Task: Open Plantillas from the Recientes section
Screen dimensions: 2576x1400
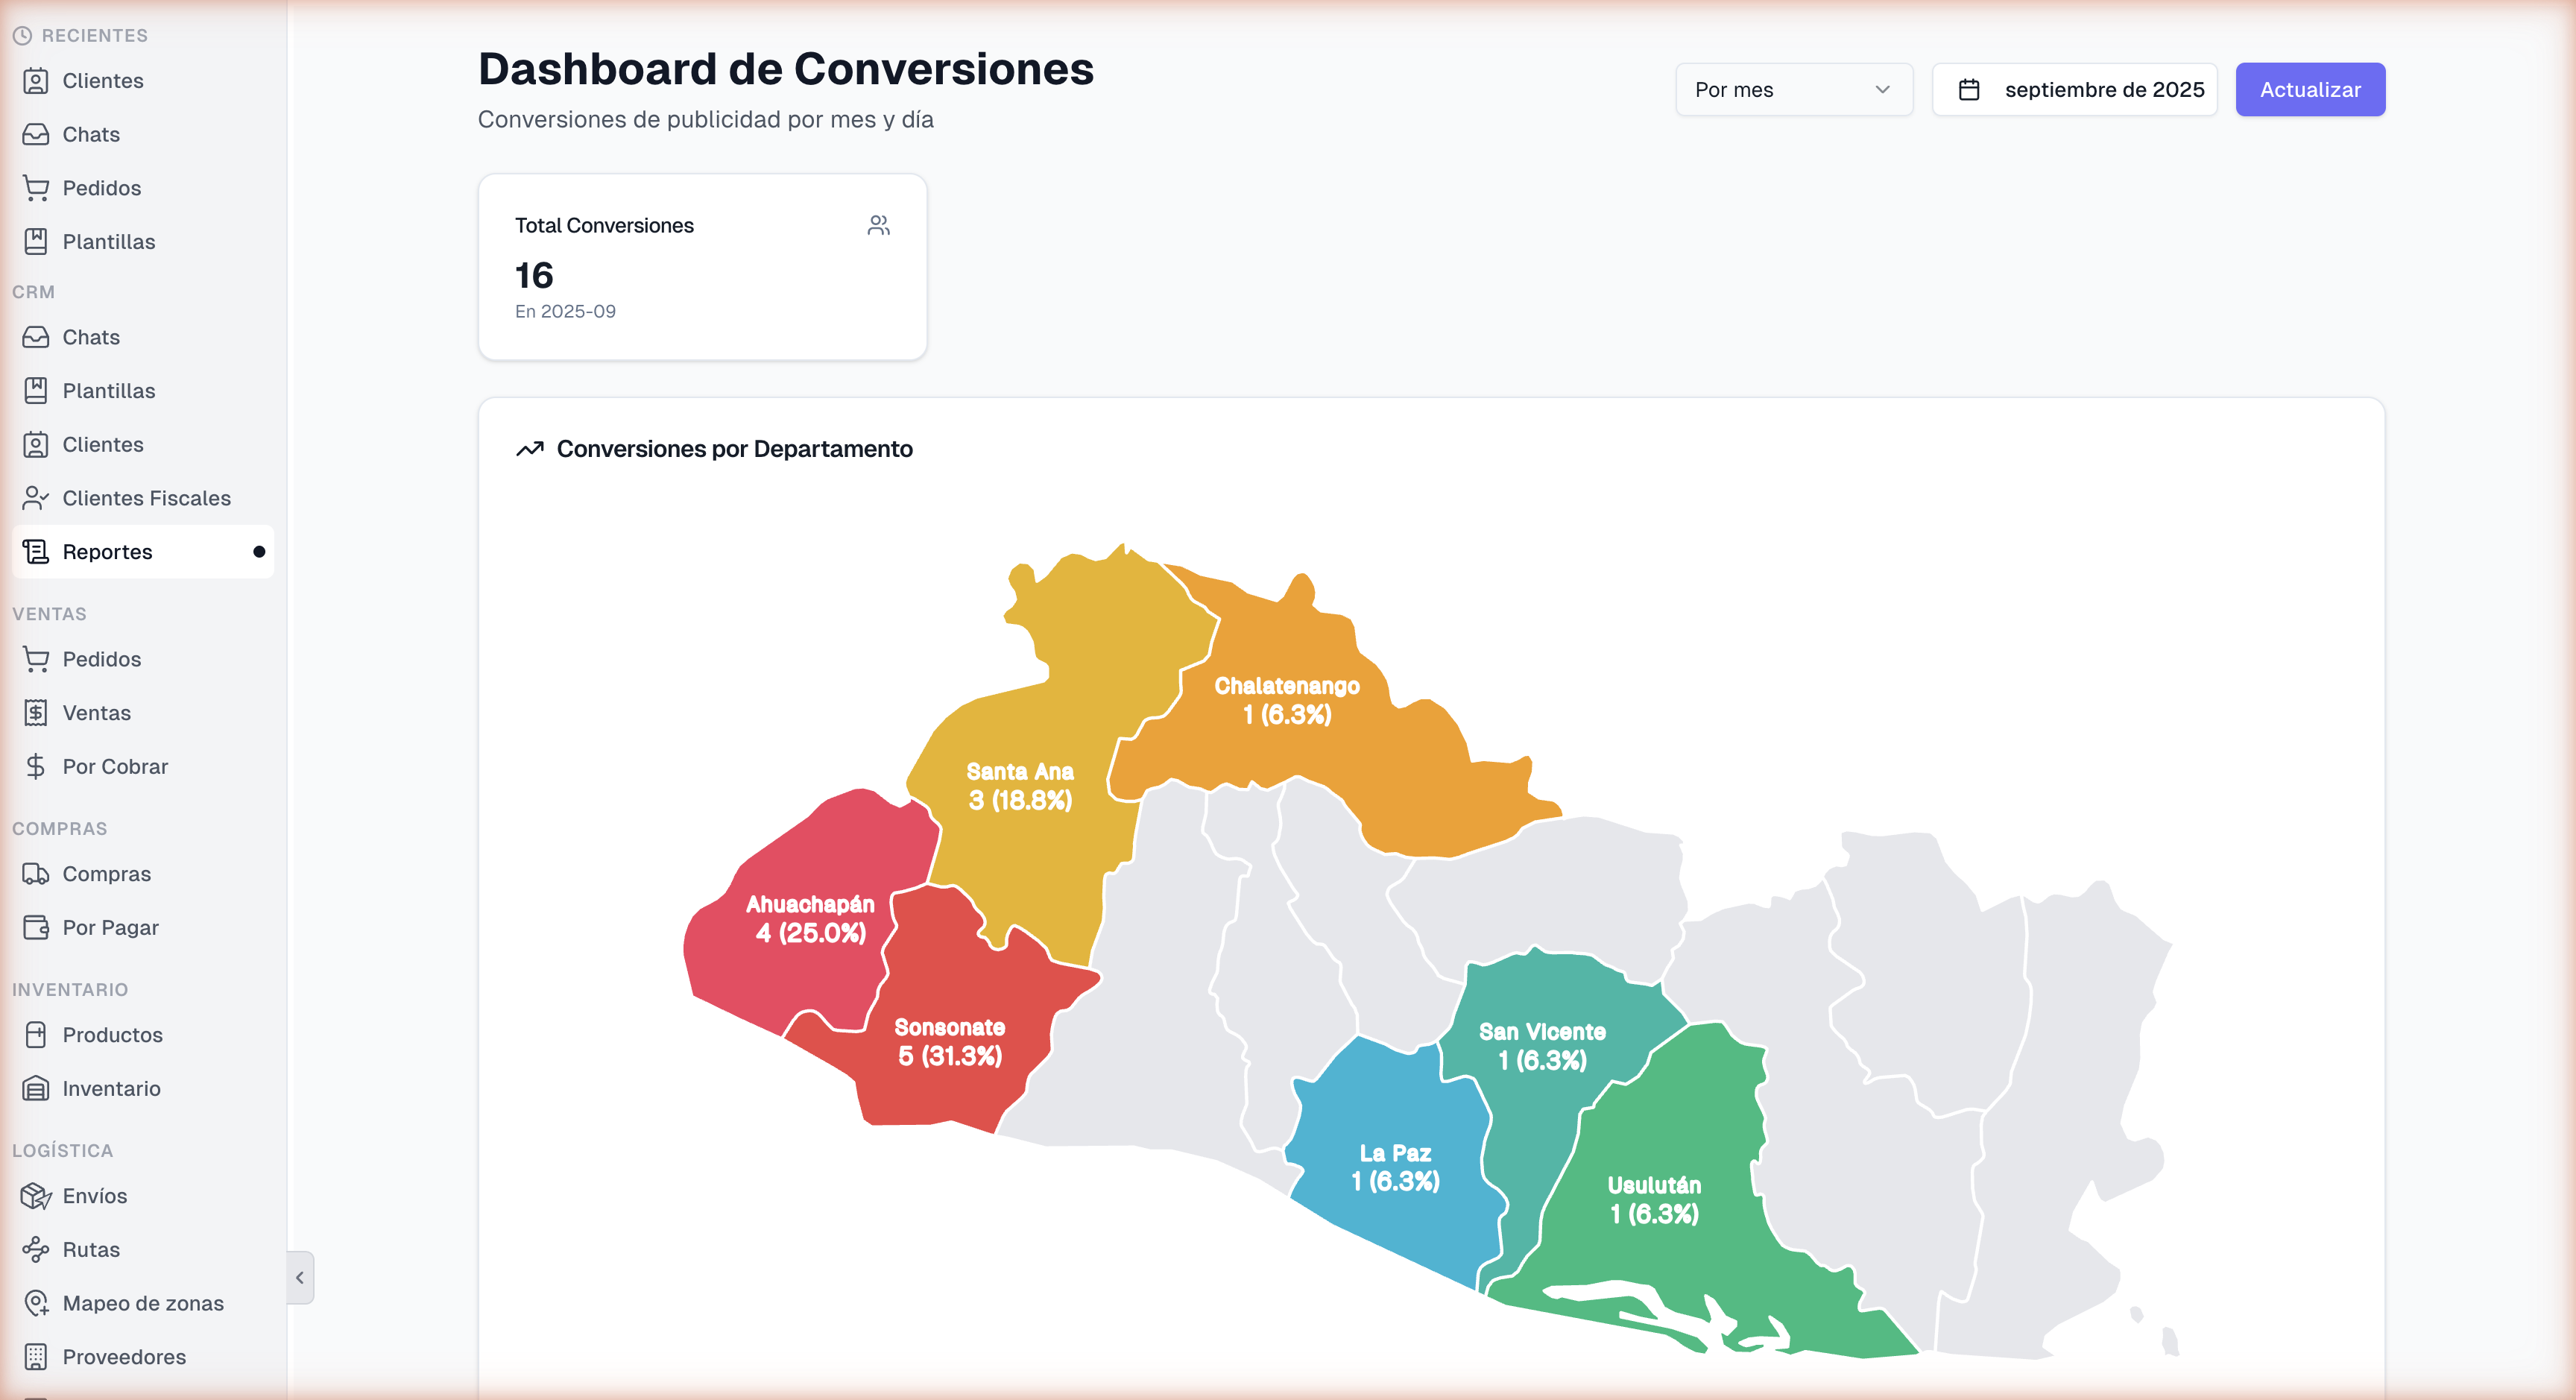Action: (x=108, y=241)
